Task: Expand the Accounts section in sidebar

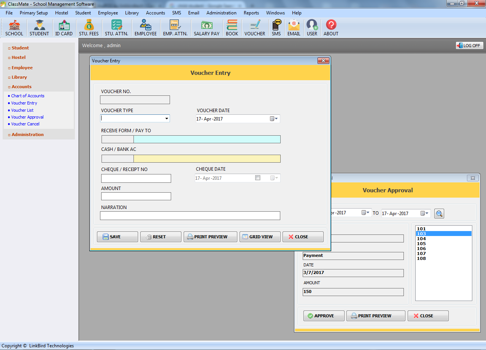Action: click(22, 86)
